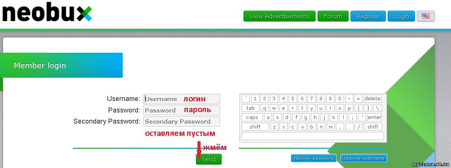The height and width of the screenshot is (168, 451).
Task: Tap the k key on virtual keyboard
Action: point(334,117)
